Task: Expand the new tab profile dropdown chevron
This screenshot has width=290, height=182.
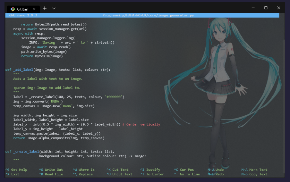Action: coord(54,8)
